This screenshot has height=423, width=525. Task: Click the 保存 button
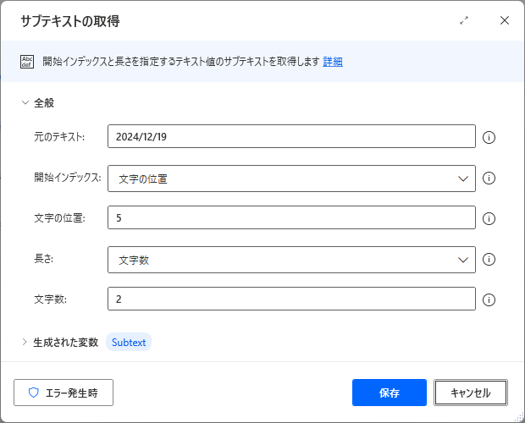pos(390,393)
